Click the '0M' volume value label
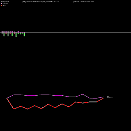The image size is (131, 131). pos(108,96)
